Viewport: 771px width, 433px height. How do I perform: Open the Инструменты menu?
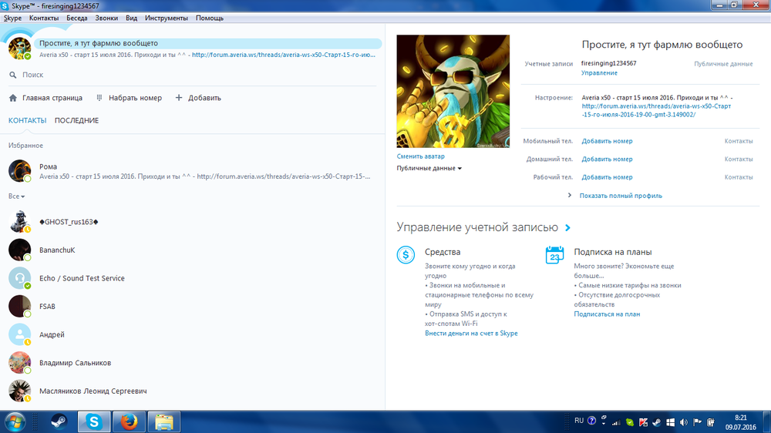166,18
